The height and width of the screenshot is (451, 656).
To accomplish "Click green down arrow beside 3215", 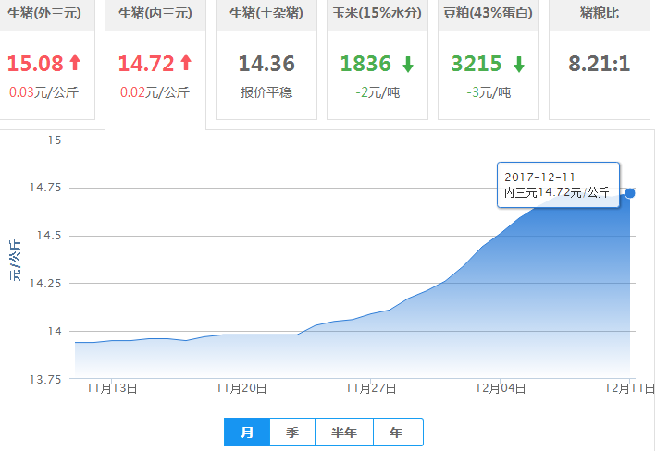I will click(x=519, y=64).
